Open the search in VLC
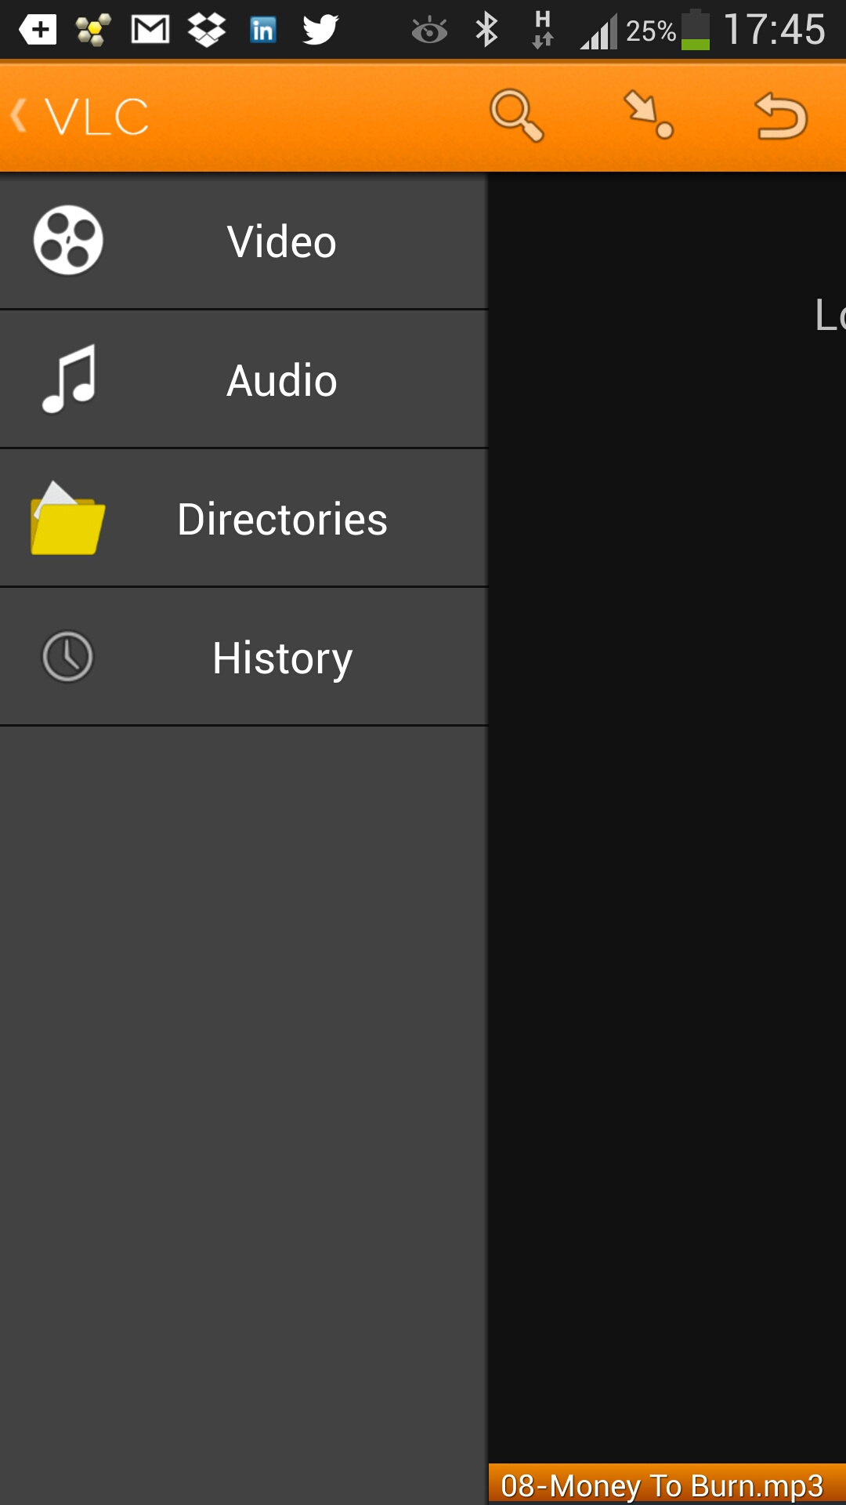This screenshot has height=1505, width=846. [x=519, y=116]
